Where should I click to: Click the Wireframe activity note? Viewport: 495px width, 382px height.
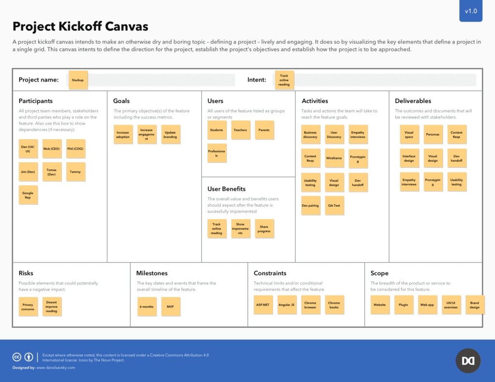pyautogui.click(x=334, y=158)
